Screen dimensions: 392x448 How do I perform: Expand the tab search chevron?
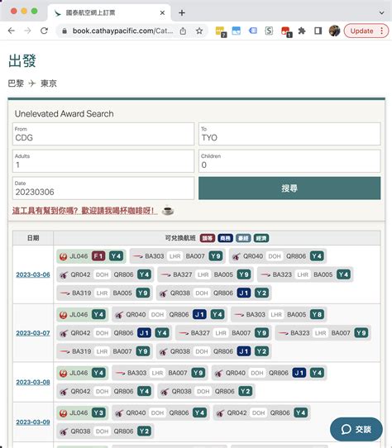[382, 13]
